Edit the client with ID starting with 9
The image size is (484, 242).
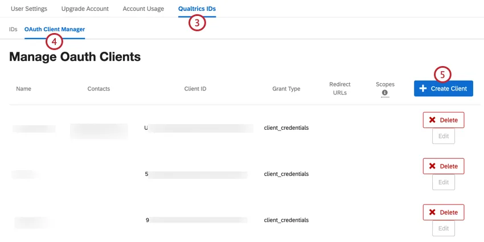443,228
